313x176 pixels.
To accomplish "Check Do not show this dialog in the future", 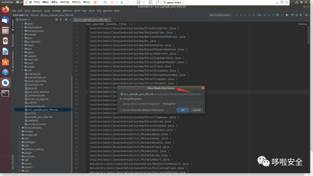I will tap(121, 110).
